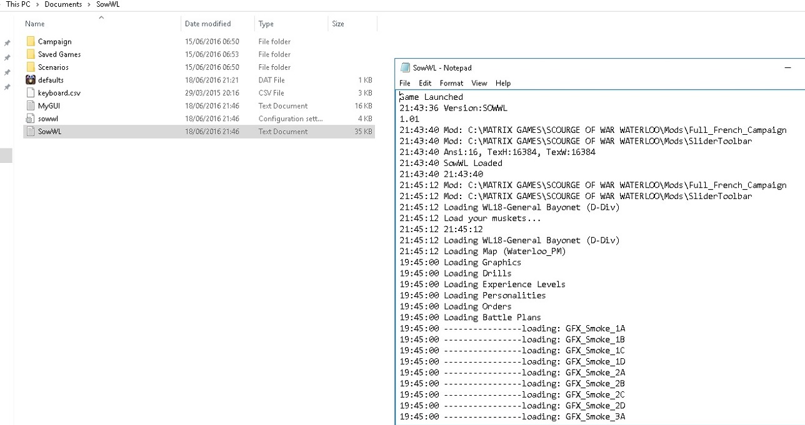Click SowWL in the address breadcrumb
The height and width of the screenshot is (425, 805).
point(108,4)
